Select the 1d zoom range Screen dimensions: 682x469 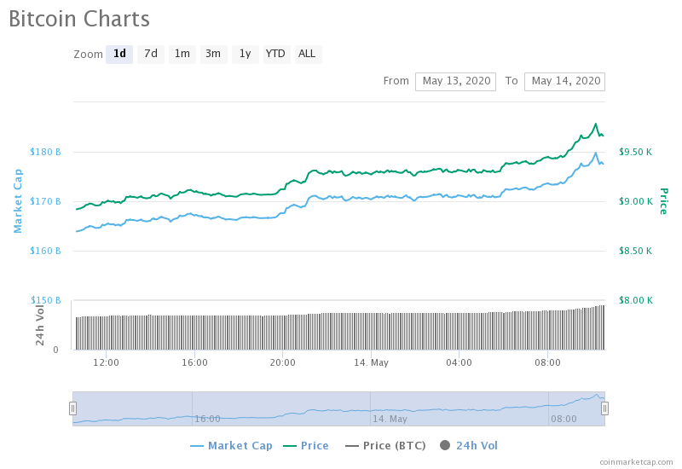pos(119,54)
